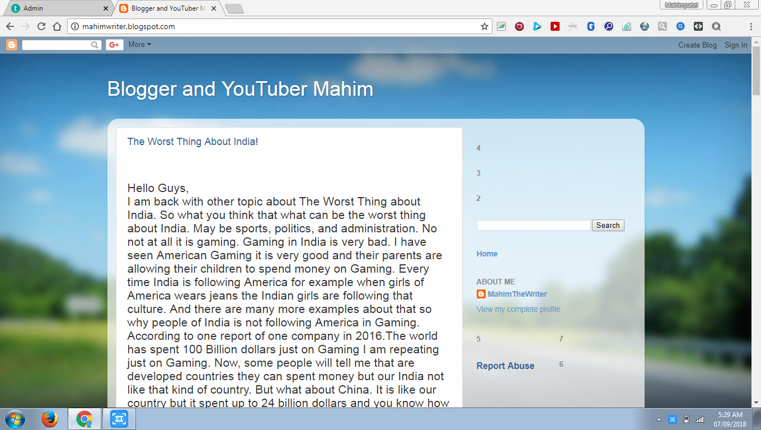Click the Search button in the sidebar
Image resolution: width=761 pixels, height=430 pixels.
point(608,225)
